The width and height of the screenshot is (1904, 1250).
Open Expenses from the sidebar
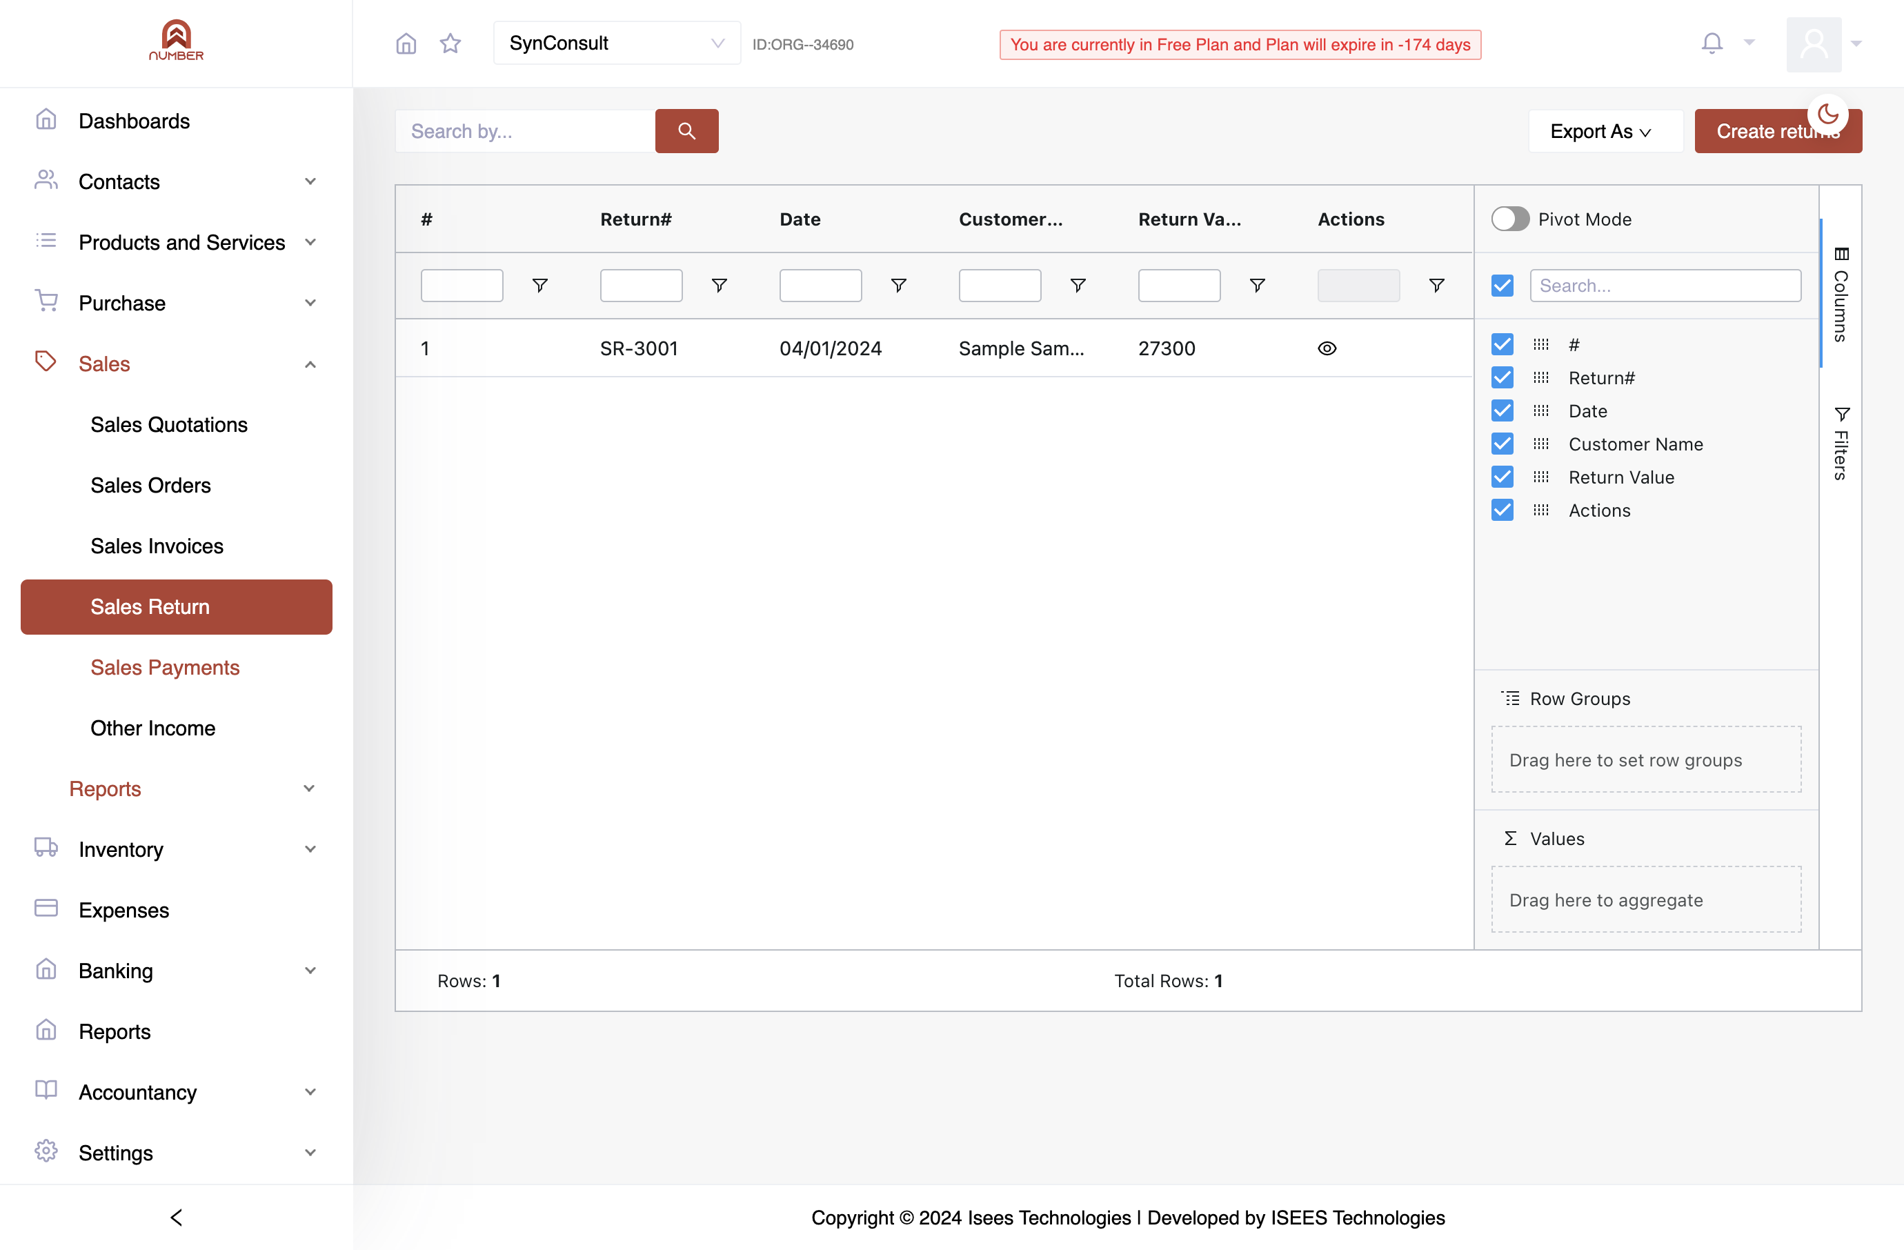tap(123, 910)
